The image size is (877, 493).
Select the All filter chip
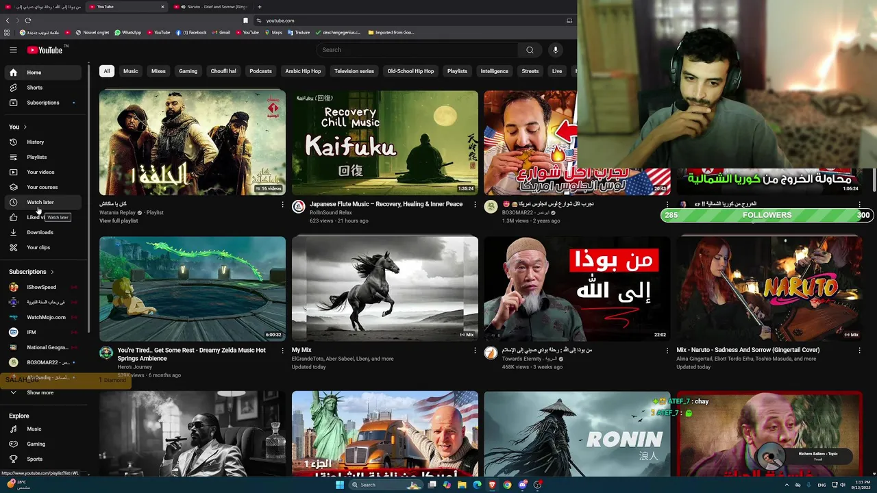tap(106, 71)
